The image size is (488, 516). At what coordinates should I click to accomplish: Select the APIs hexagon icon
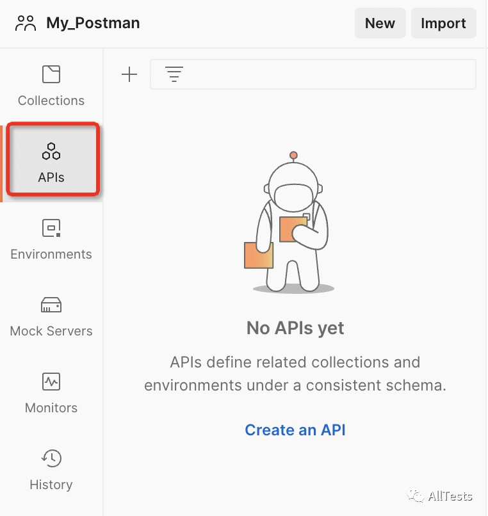click(51, 151)
